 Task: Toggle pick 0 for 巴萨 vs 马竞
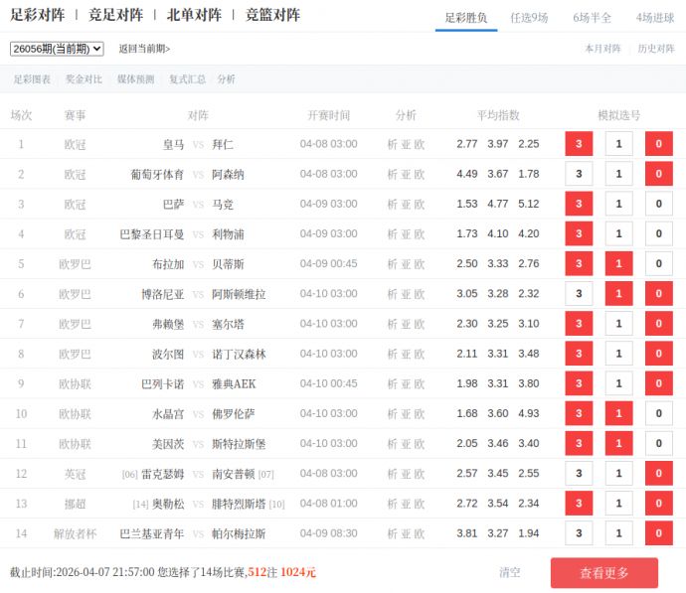658,204
